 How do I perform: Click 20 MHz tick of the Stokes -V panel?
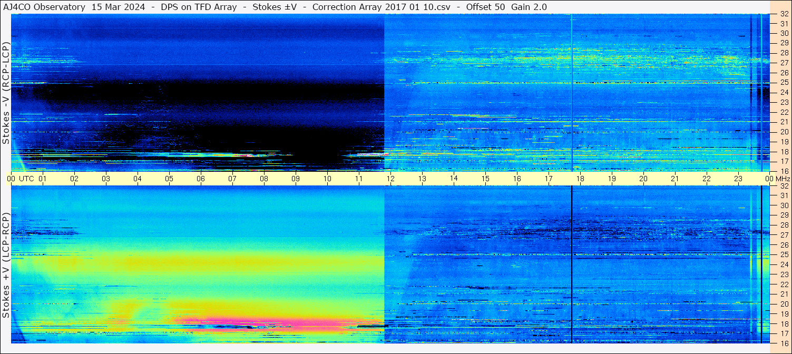pyautogui.click(x=784, y=132)
